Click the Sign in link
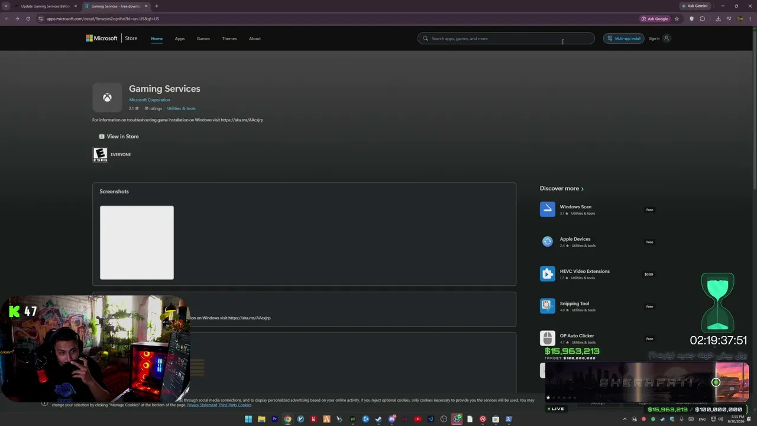This screenshot has height=426, width=757. (x=654, y=38)
